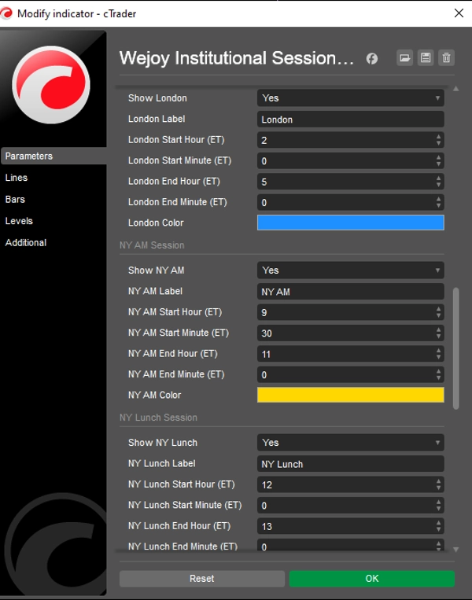The width and height of the screenshot is (472, 600).
Task: Open the Show London dropdown
Action: coord(350,98)
